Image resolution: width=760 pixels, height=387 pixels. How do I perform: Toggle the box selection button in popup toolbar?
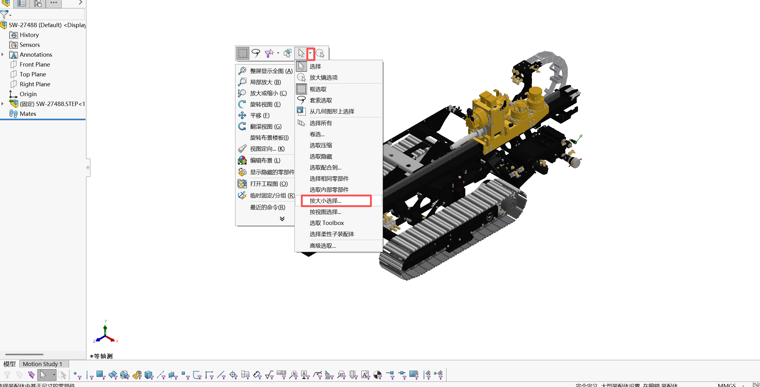pos(243,53)
